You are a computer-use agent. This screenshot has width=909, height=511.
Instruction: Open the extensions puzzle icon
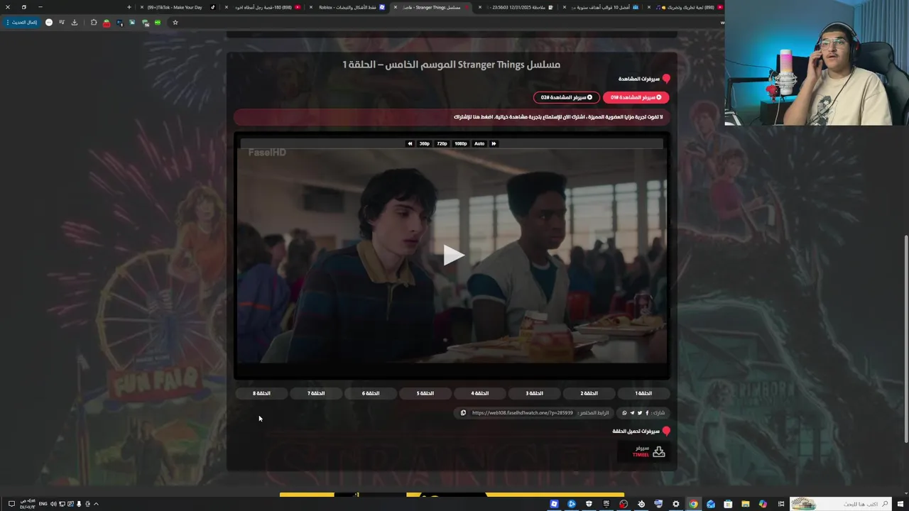pyautogui.click(x=94, y=22)
